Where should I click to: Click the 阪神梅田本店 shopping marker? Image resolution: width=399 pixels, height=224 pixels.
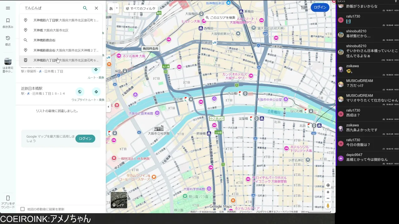point(228,3)
